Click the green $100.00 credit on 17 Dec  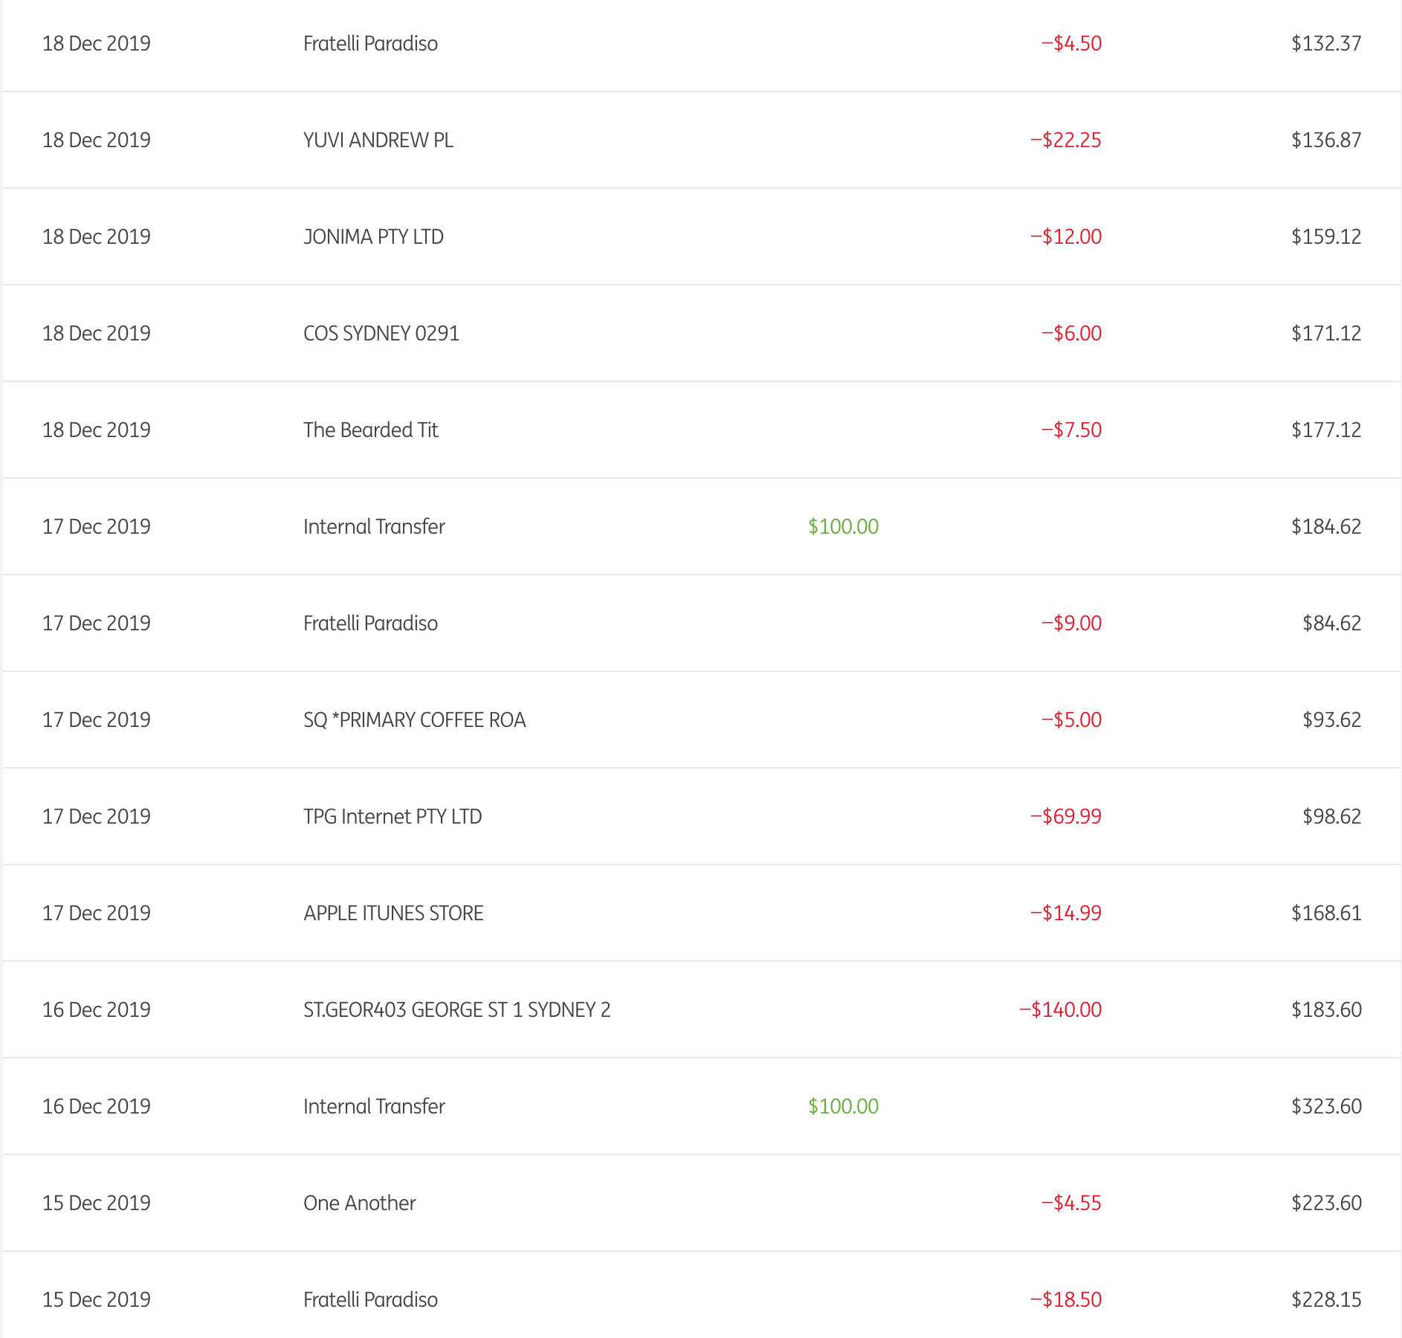[843, 527]
